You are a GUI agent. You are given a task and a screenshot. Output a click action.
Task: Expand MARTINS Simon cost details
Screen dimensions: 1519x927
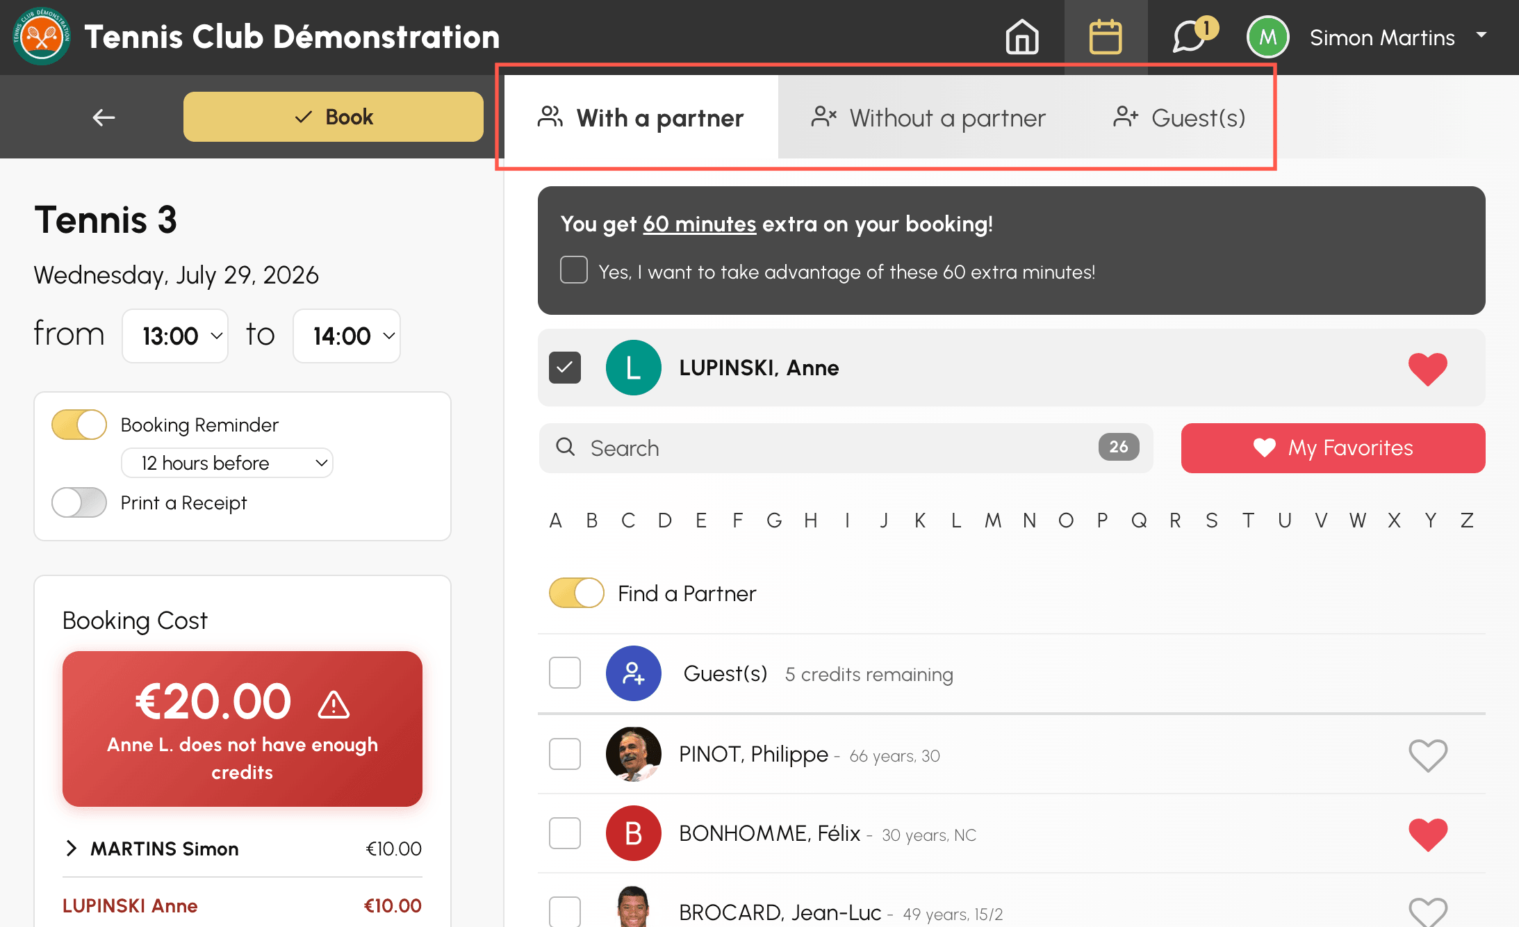[x=71, y=848]
